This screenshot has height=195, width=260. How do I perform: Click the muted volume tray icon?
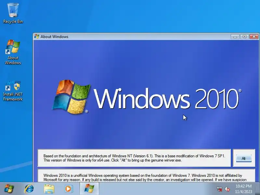(227, 189)
